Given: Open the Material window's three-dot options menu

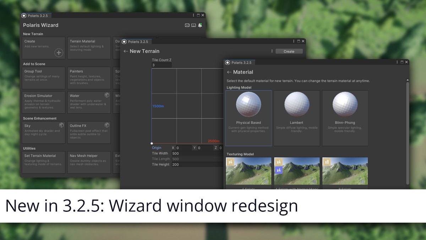Looking at the screenshot, I should [397, 62].
